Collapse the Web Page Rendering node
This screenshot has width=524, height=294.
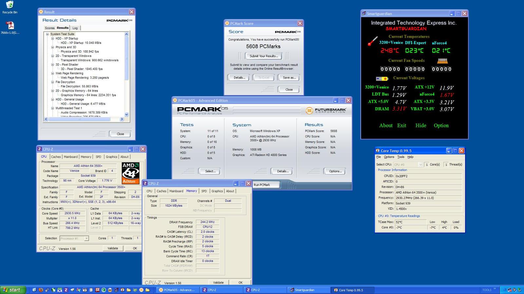coord(52,73)
